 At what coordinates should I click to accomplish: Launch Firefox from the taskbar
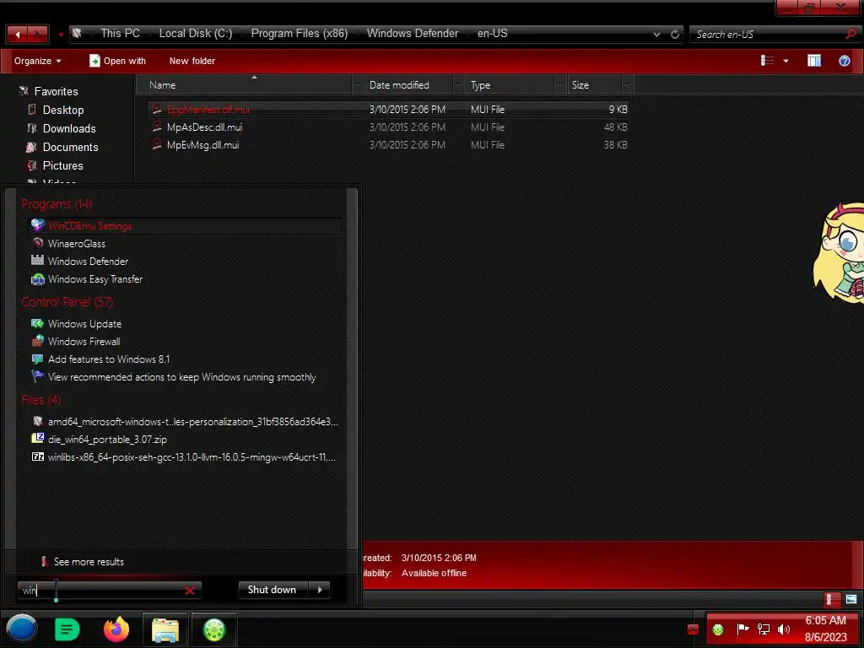pos(116,629)
